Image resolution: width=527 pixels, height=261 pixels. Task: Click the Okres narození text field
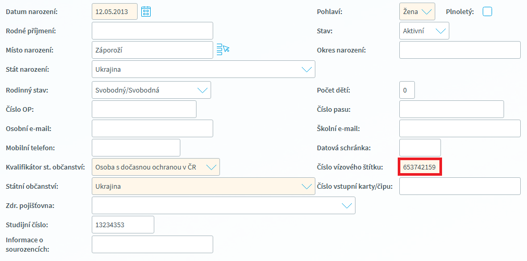pos(460,50)
